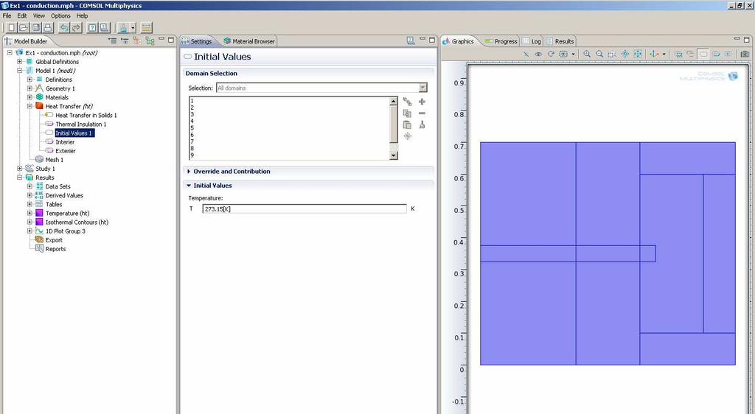This screenshot has height=414, width=755.
Task: Click the Zoom Extents icon in Graphics toolbar
Action: pos(638,54)
